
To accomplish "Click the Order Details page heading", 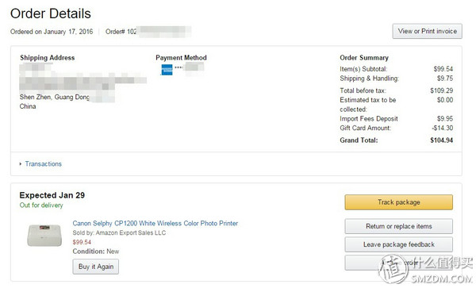I will click(51, 13).
